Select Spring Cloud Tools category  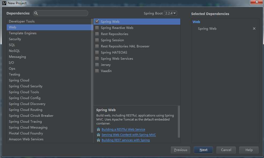[49, 92]
